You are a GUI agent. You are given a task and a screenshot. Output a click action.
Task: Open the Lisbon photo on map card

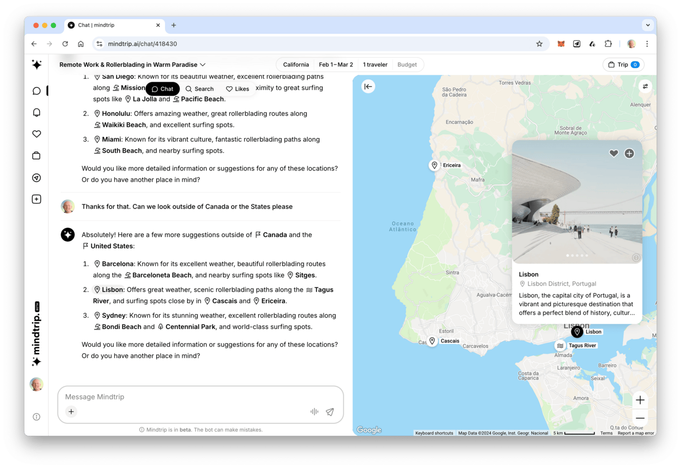577,202
